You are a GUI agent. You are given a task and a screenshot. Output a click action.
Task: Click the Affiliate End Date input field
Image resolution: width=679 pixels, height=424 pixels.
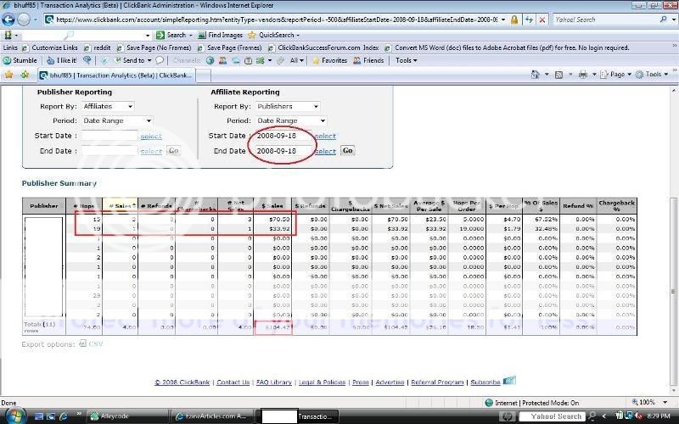pos(282,151)
